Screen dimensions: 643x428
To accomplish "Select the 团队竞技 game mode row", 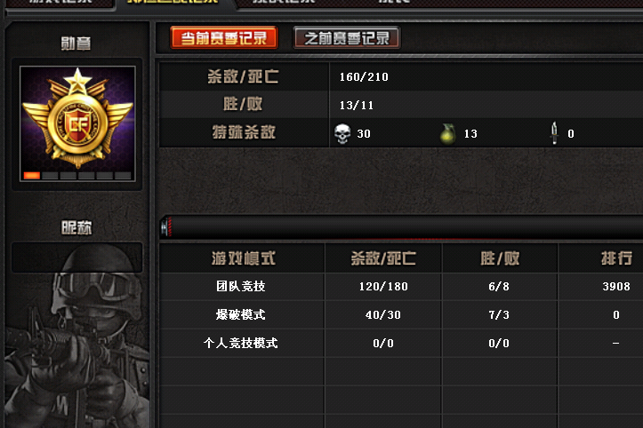I will (401, 286).
